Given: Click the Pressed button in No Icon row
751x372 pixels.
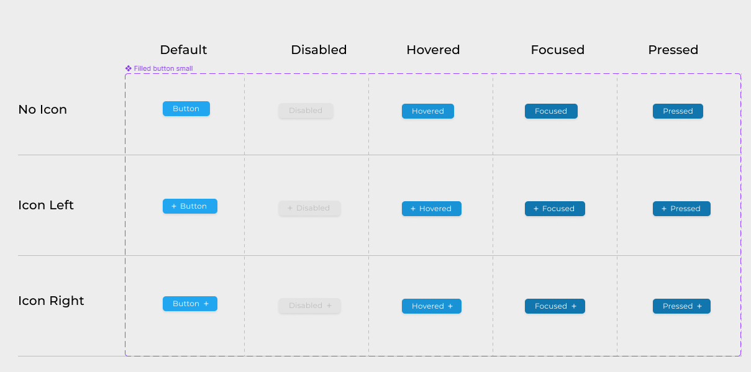Looking at the screenshot, I should [677, 111].
